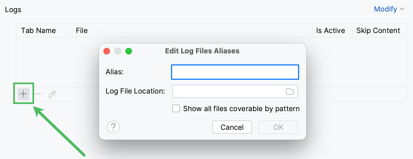
Task: Click the disabled OK button
Action: pyautogui.click(x=278, y=127)
